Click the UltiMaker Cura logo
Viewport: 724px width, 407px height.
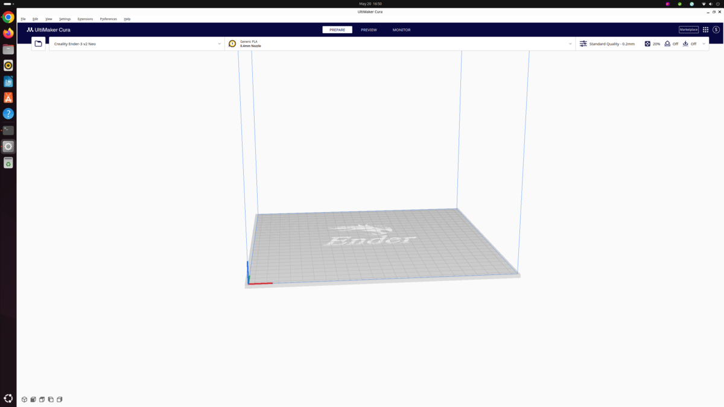coord(48,30)
